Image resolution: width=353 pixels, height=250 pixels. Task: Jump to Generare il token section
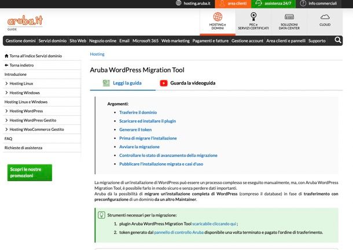click(x=135, y=130)
